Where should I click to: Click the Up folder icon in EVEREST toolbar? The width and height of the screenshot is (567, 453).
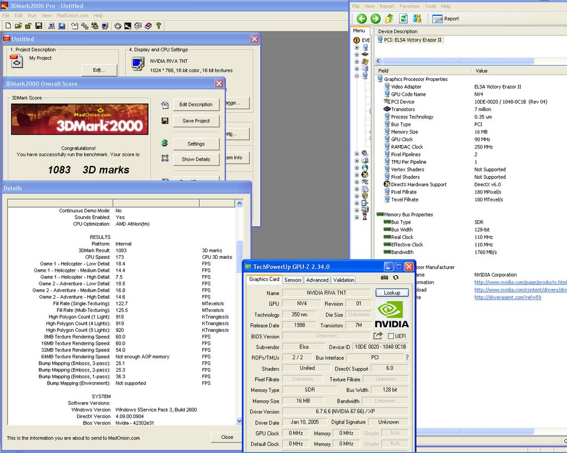coord(390,19)
